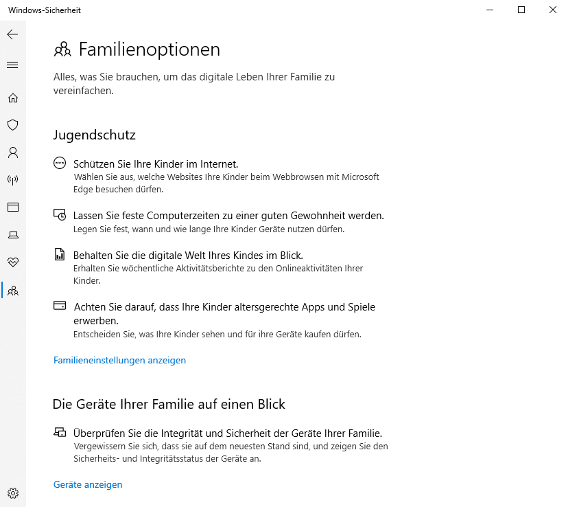Image resolution: width=566 pixels, height=507 pixels.
Task: Click the activity report chart icon
Action: click(x=60, y=254)
